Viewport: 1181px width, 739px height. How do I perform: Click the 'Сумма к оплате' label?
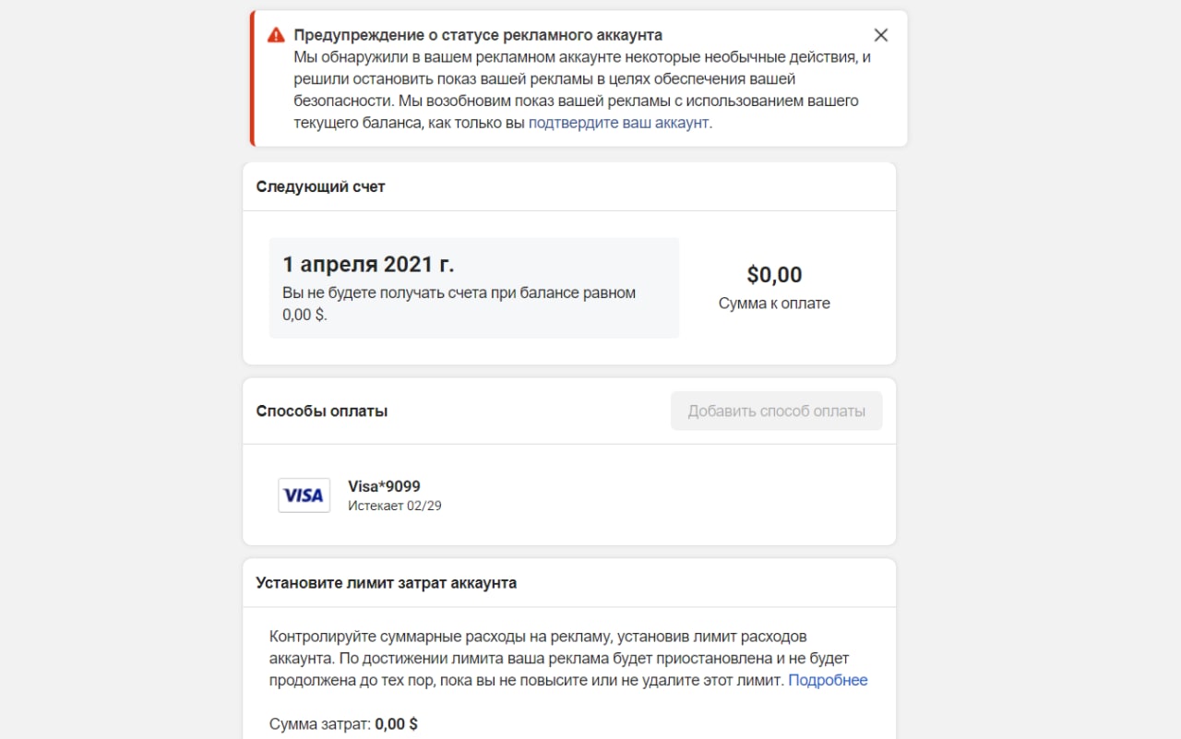(x=774, y=303)
